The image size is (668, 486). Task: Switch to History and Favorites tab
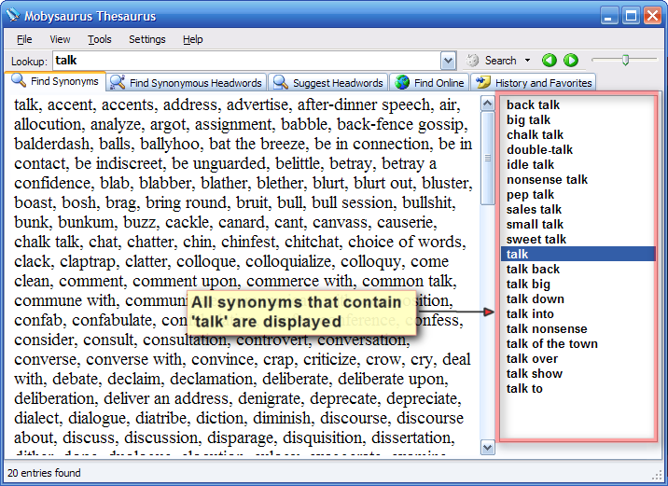534,83
